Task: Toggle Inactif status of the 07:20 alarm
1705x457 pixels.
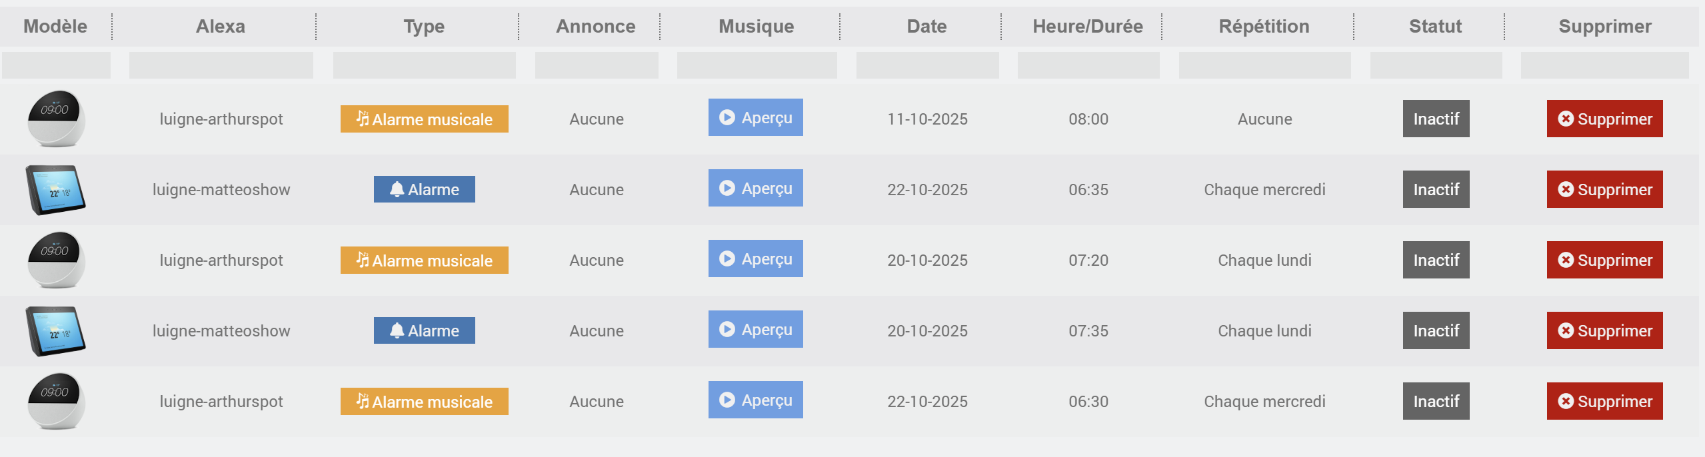Action: tap(1436, 260)
